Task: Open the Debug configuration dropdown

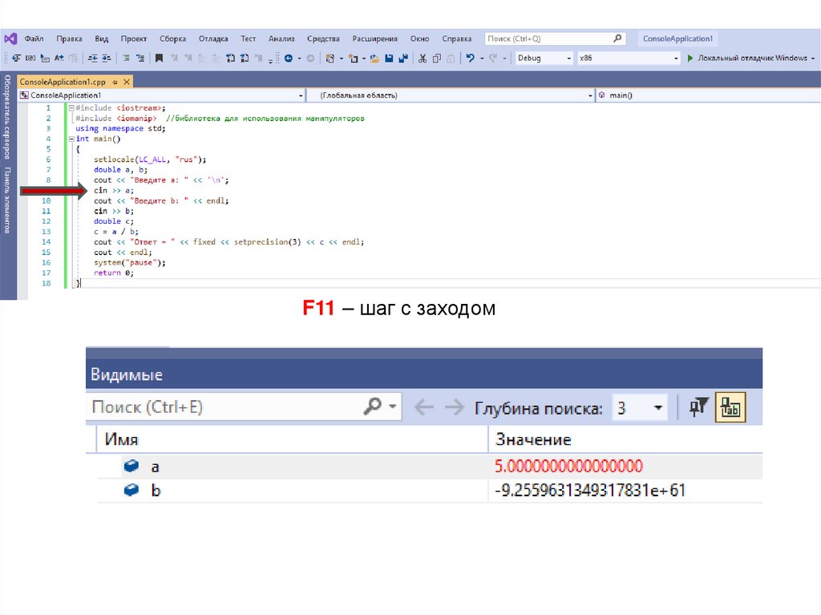Action: pyautogui.click(x=544, y=59)
